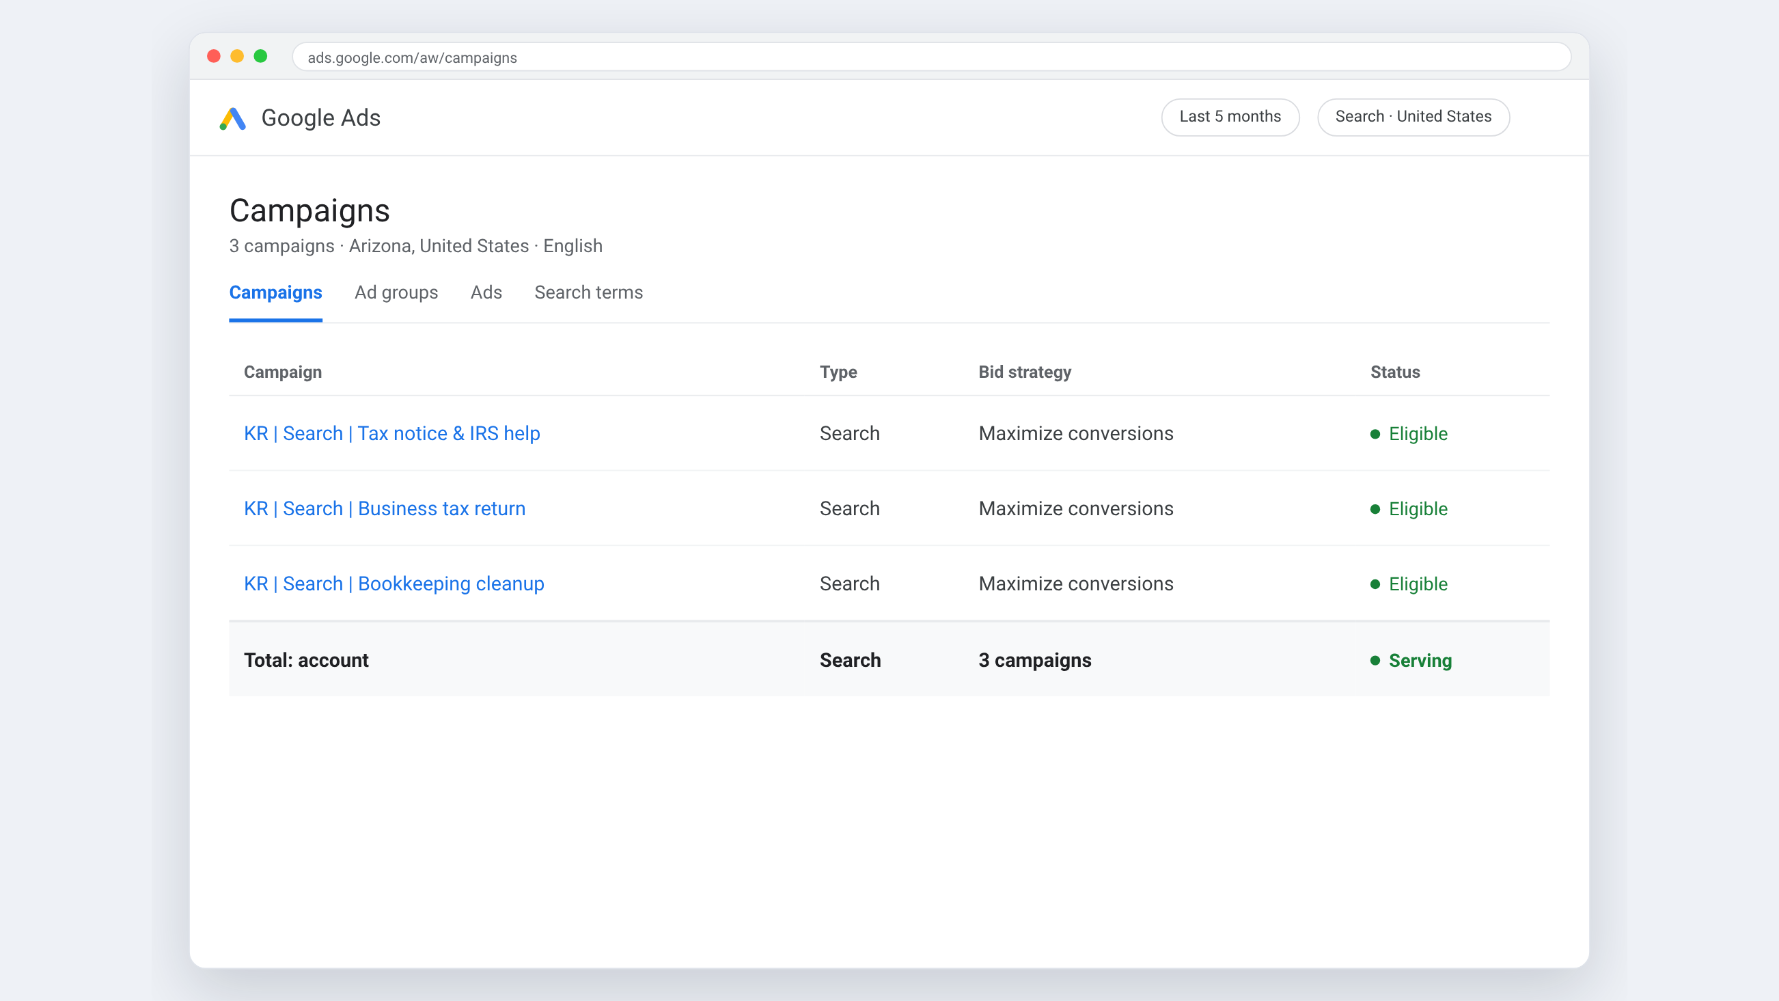Viewport: 1779px width, 1001px height.
Task: Switch to the Campaigns tab
Action: (x=275, y=292)
